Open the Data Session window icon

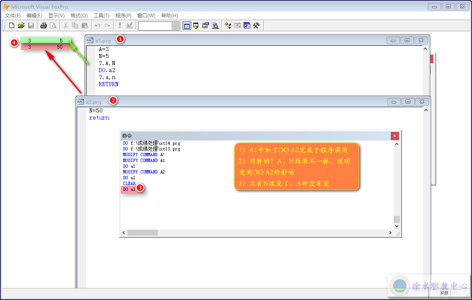(196, 26)
